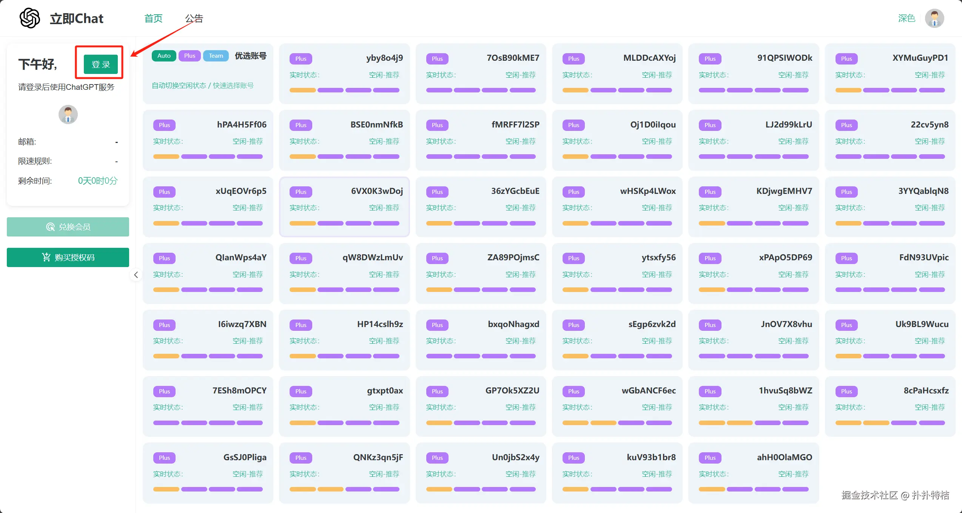This screenshot has height=513, width=962.
Task: Click the green 登录 button
Action: [x=100, y=64]
